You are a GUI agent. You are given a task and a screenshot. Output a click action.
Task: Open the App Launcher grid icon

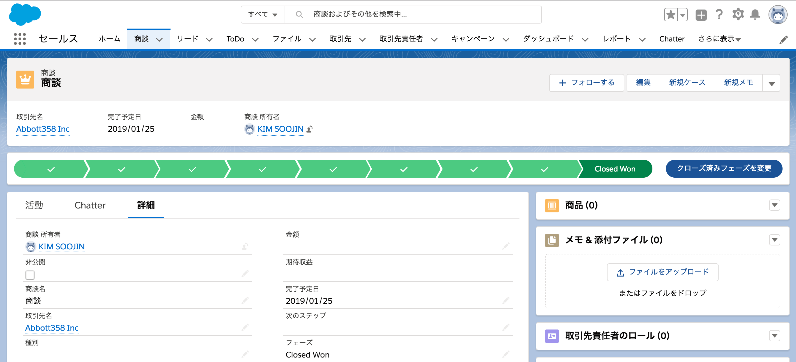20,39
